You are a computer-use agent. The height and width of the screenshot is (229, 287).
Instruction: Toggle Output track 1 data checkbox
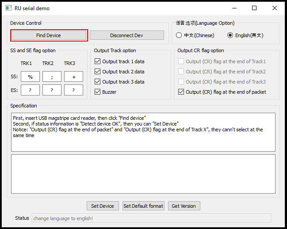point(98,61)
